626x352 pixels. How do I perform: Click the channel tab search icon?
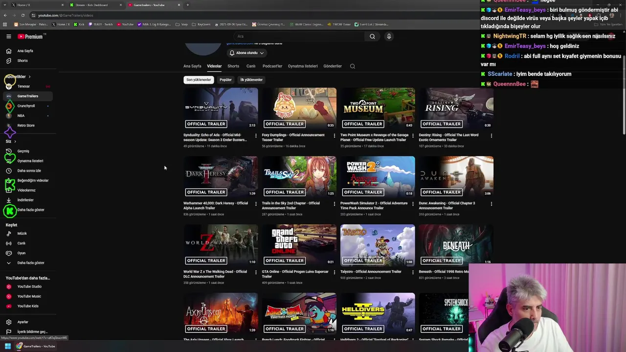(x=353, y=66)
